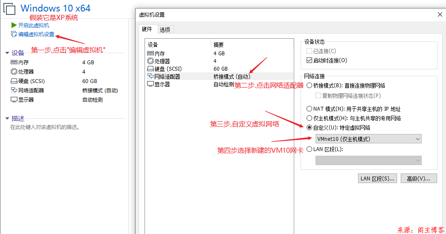
Task: Select 显示器 row in dialog device list
Action: pyautogui.click(x=219, y=84)
